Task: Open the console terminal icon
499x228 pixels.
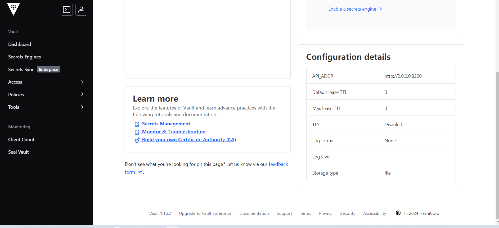Action: coord(67,10)
